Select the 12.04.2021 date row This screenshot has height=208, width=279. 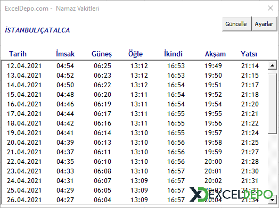tap(134, 66)
